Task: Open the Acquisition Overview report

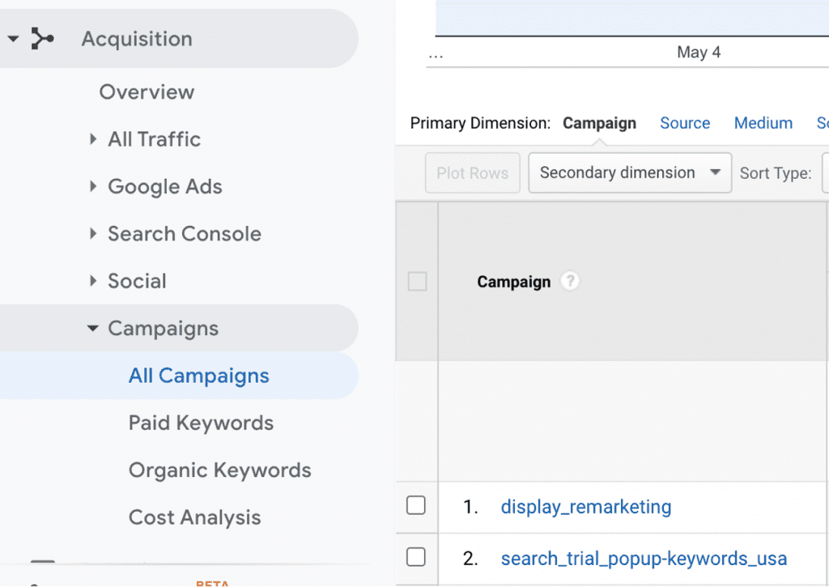Action: 147,92
